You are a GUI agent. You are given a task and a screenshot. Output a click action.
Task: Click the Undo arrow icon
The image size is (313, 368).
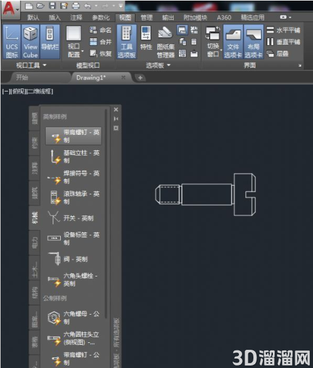point(88,6)
